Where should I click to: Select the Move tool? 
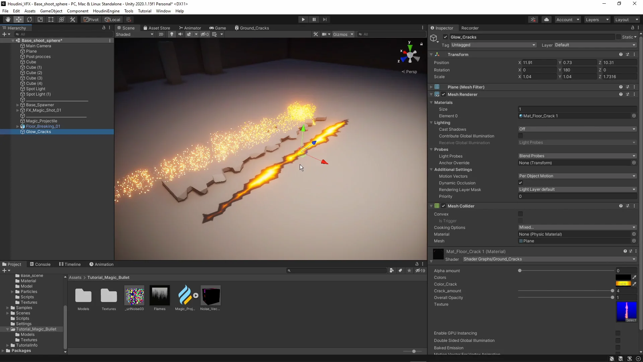(18, 19)
